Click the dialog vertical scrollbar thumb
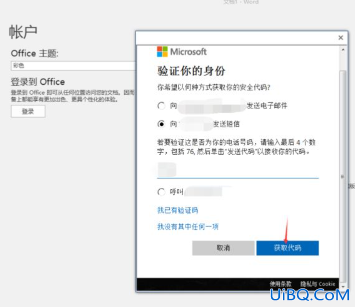 343,177
